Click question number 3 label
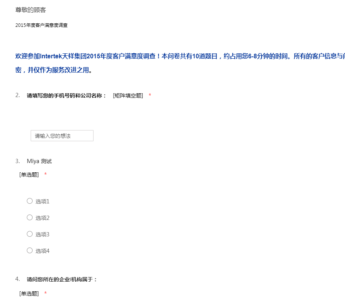Image resolution: width=345 pixels, height=307 pixels. pyautogui.click(x=18, y=161)
